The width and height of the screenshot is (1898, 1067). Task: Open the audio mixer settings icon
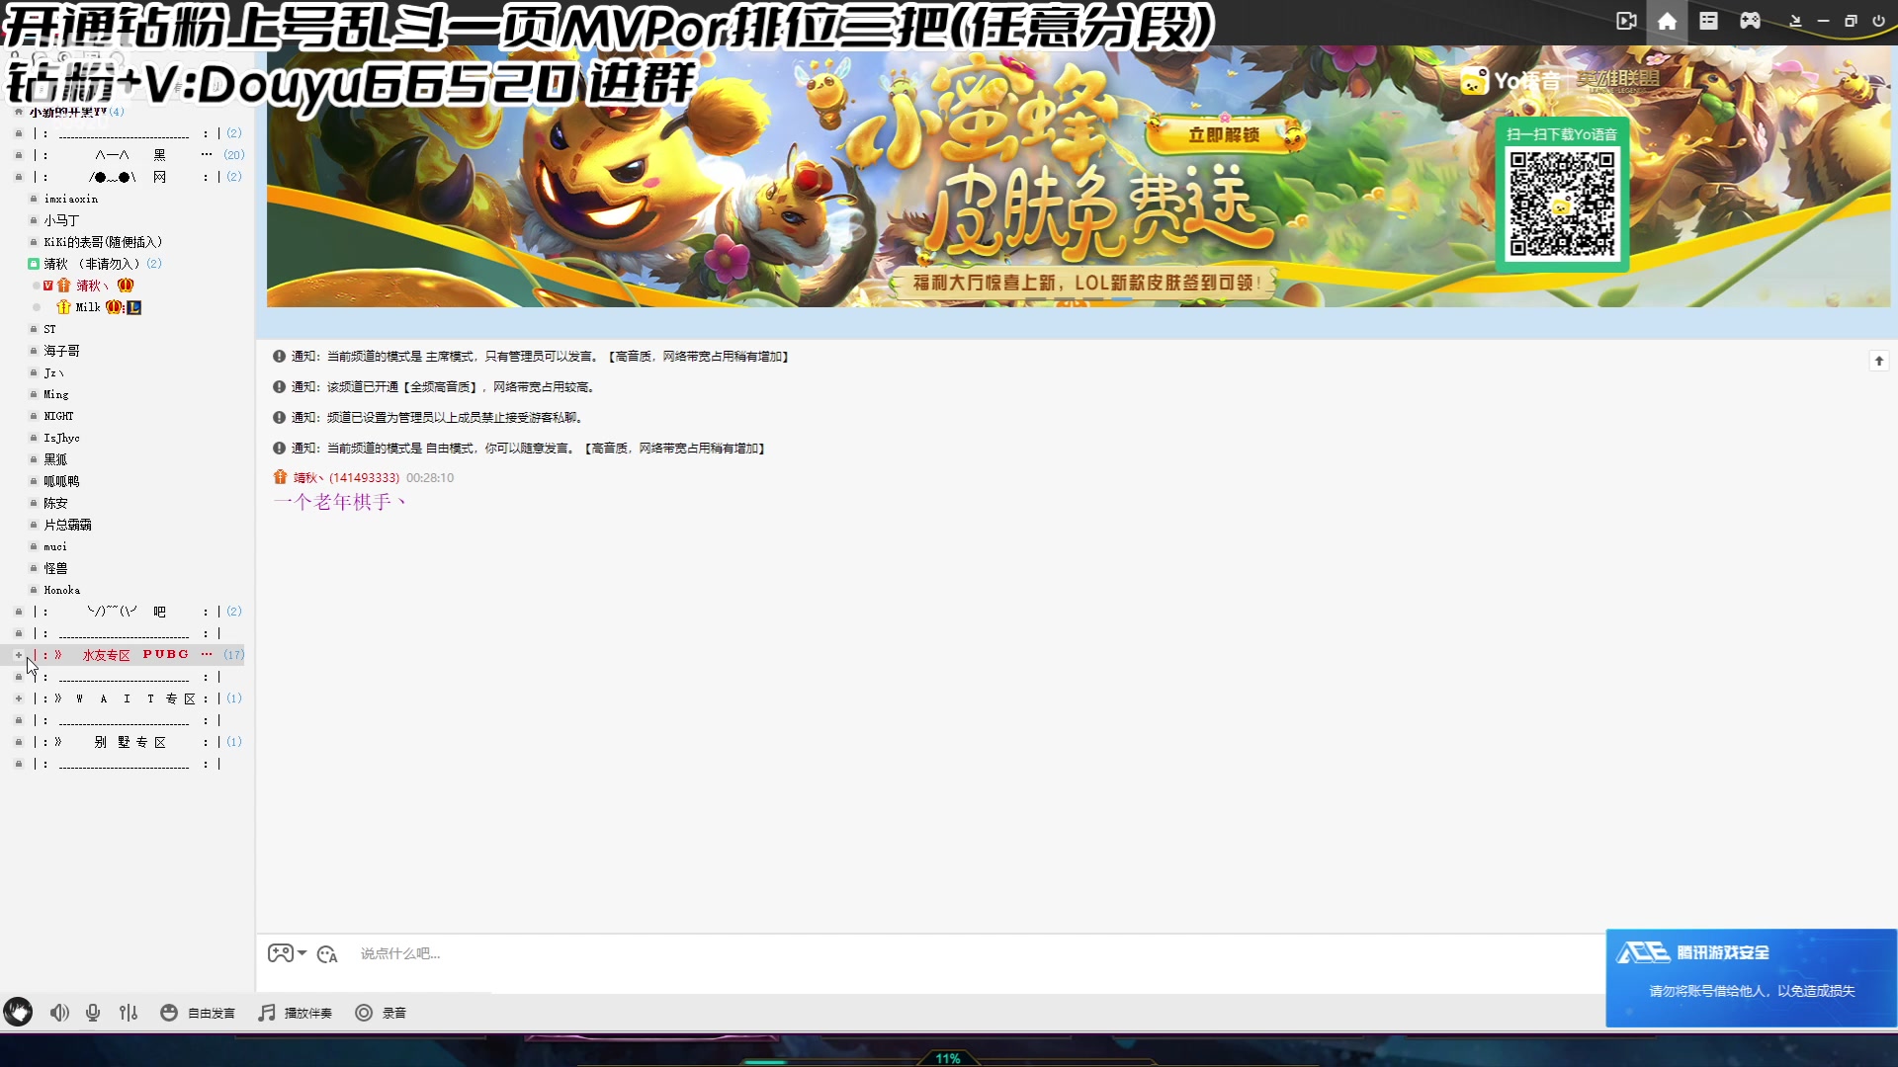(129, 1013)
